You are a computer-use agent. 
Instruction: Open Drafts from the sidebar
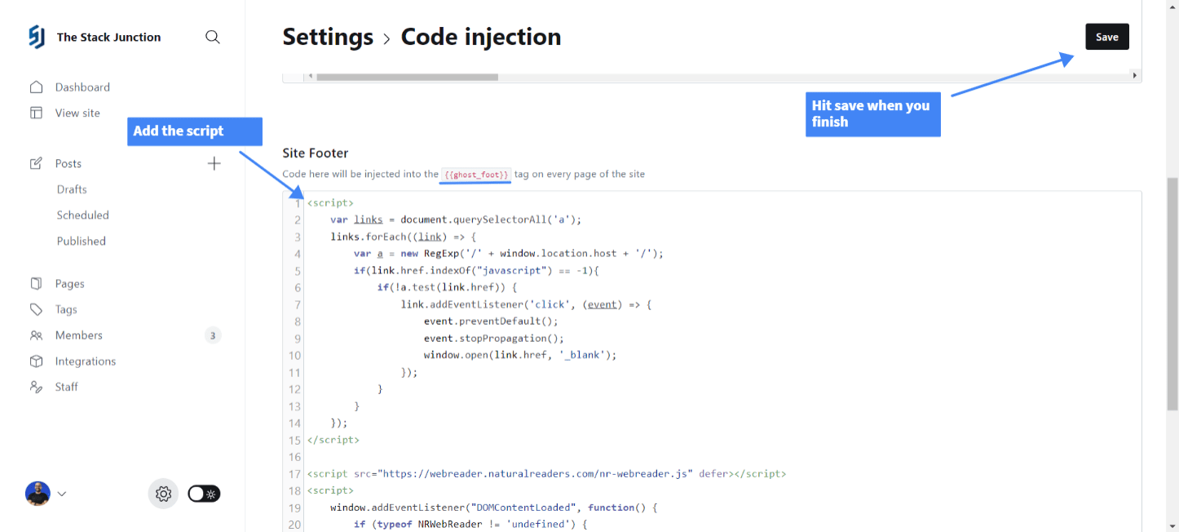tap(72, 188)
